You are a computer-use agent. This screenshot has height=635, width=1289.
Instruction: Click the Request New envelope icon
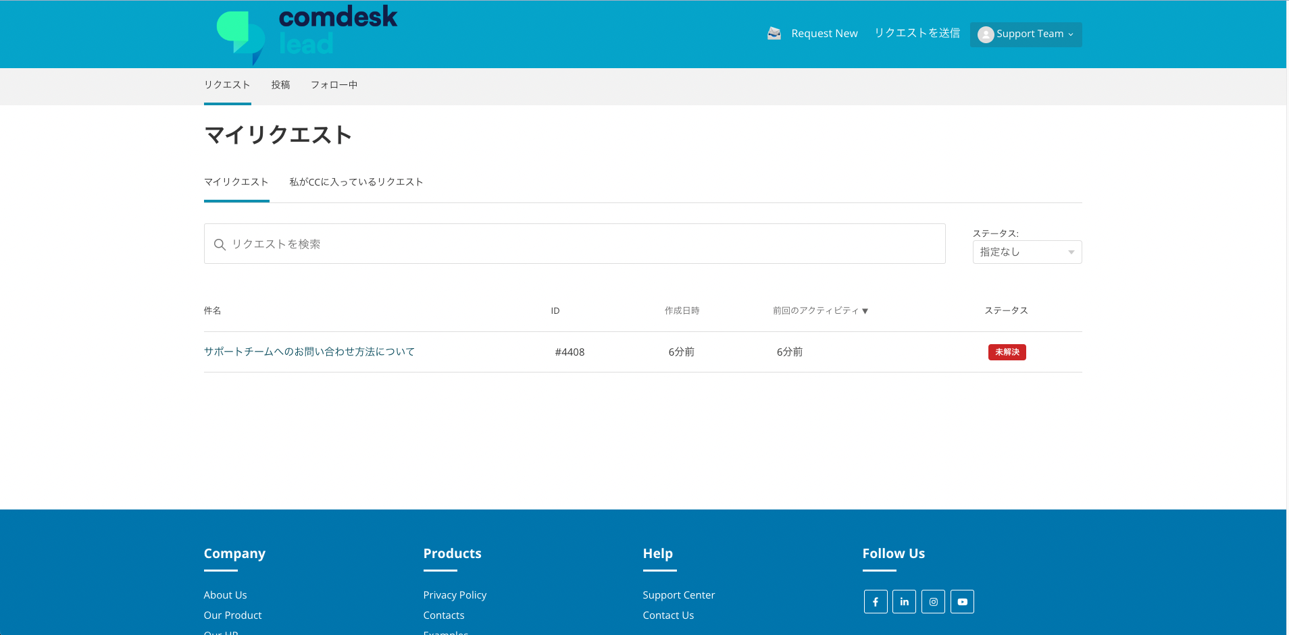coord(773,32)
